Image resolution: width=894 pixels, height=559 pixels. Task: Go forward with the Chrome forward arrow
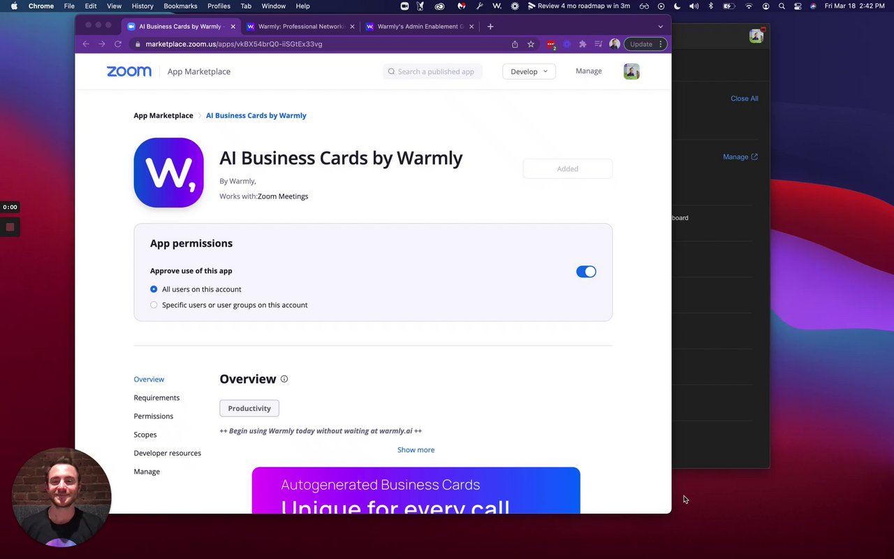point(101,44)
